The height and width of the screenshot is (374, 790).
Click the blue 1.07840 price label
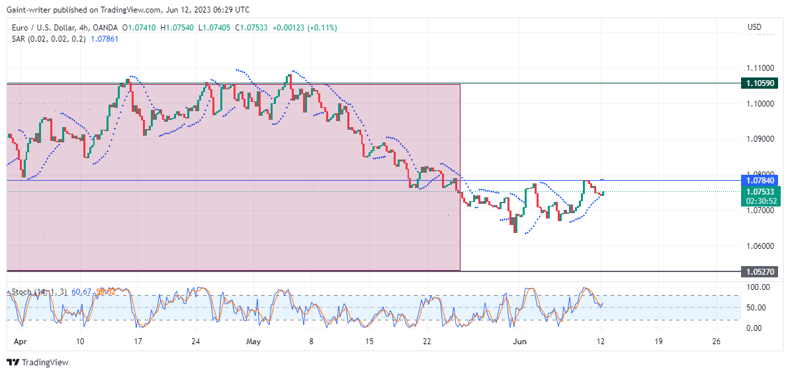point(760,180)
